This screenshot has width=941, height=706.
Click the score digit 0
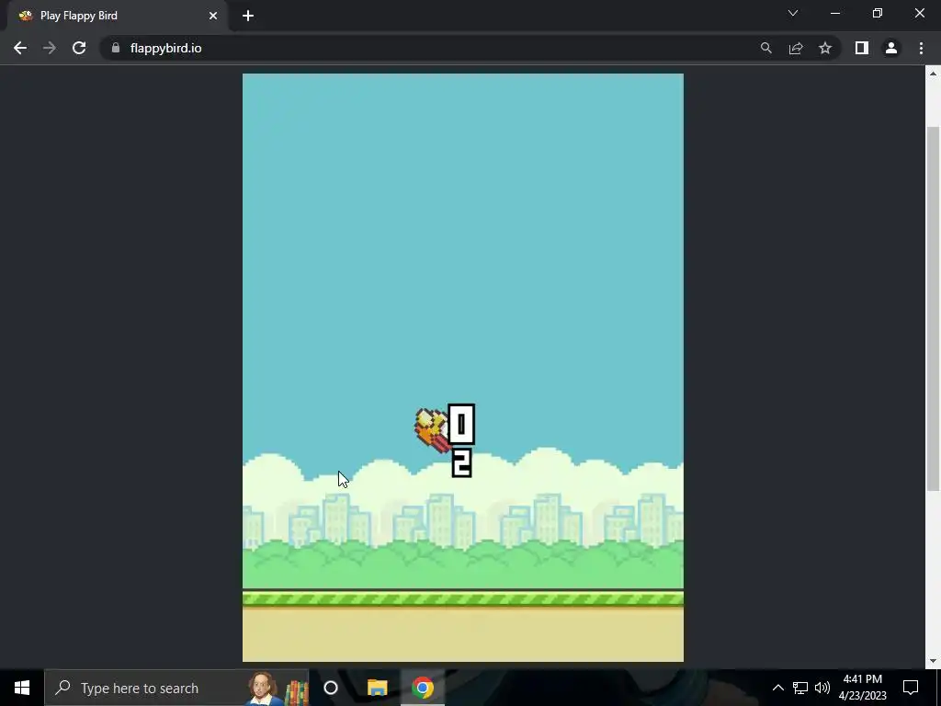461,425
